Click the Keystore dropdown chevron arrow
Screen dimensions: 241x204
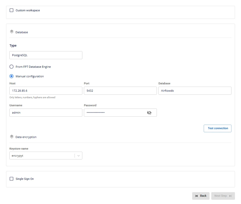click(x=79, y=156)
